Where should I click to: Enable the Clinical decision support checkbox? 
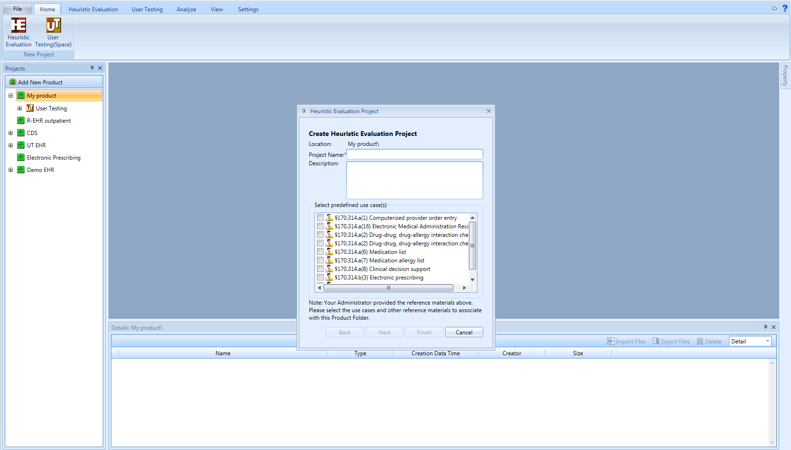point(320,269)
